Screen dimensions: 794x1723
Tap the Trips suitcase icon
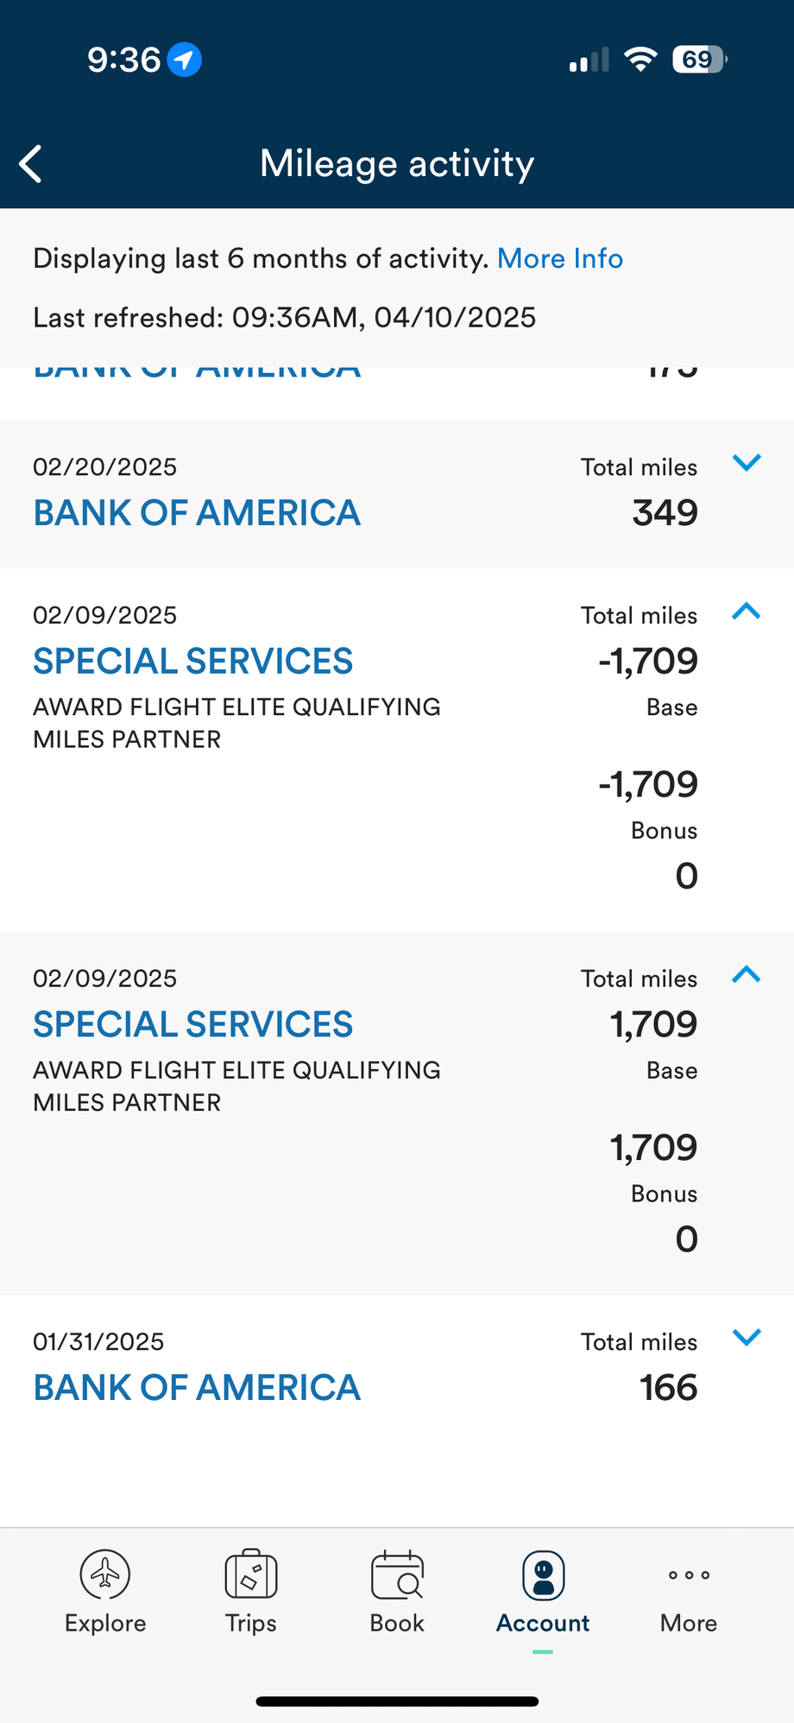click(x=250, y=1574)
